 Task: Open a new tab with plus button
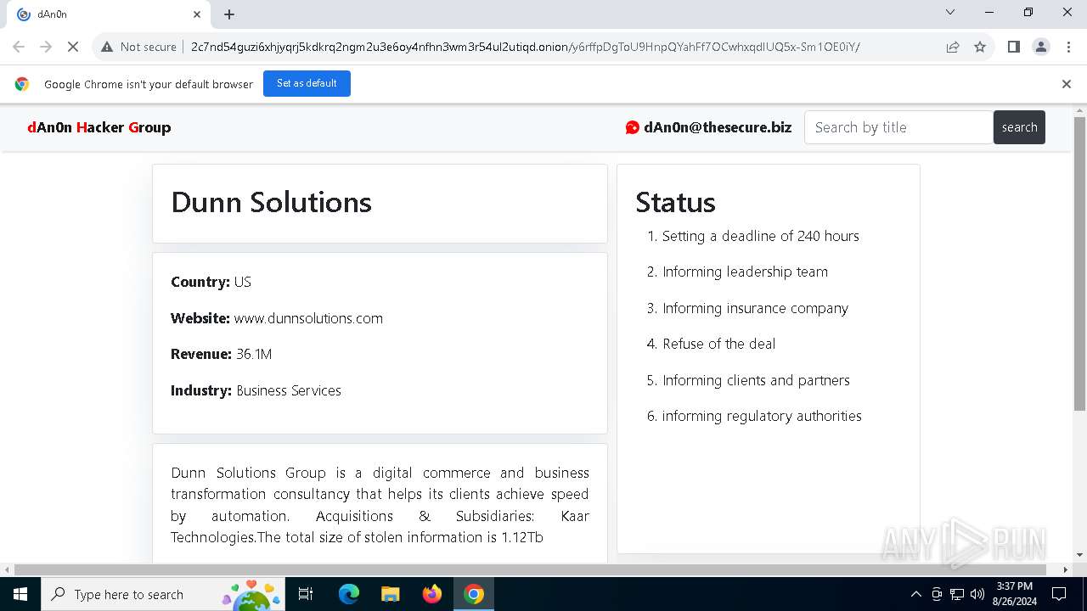(x=229, y=14)
